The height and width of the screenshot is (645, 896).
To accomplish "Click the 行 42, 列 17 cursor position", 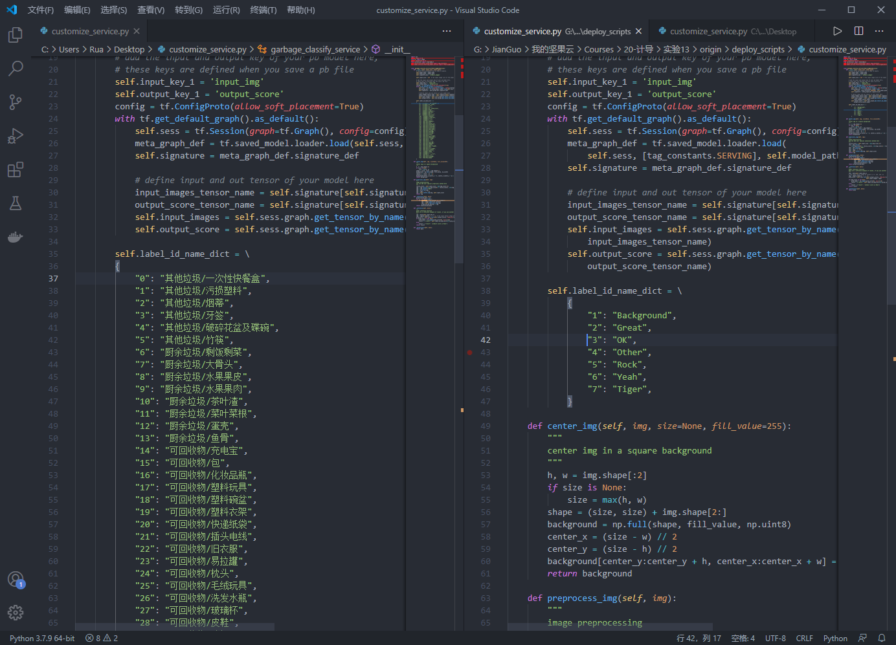I will click(x=699, y=638).
